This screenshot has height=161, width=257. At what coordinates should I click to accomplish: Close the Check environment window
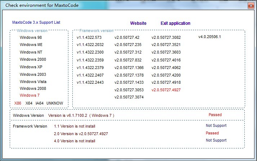251,6
